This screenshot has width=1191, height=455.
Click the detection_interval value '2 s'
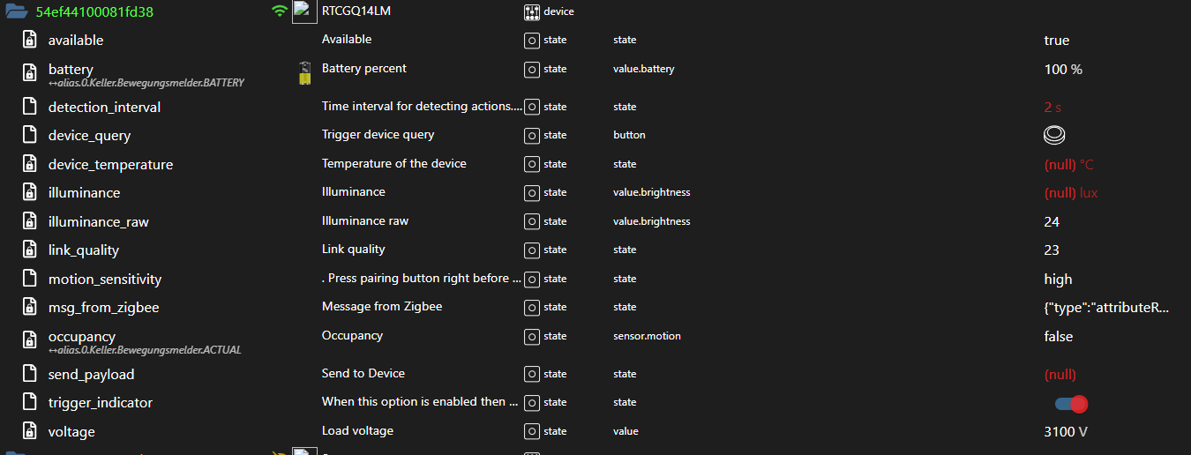click(x=1052, y=107)
